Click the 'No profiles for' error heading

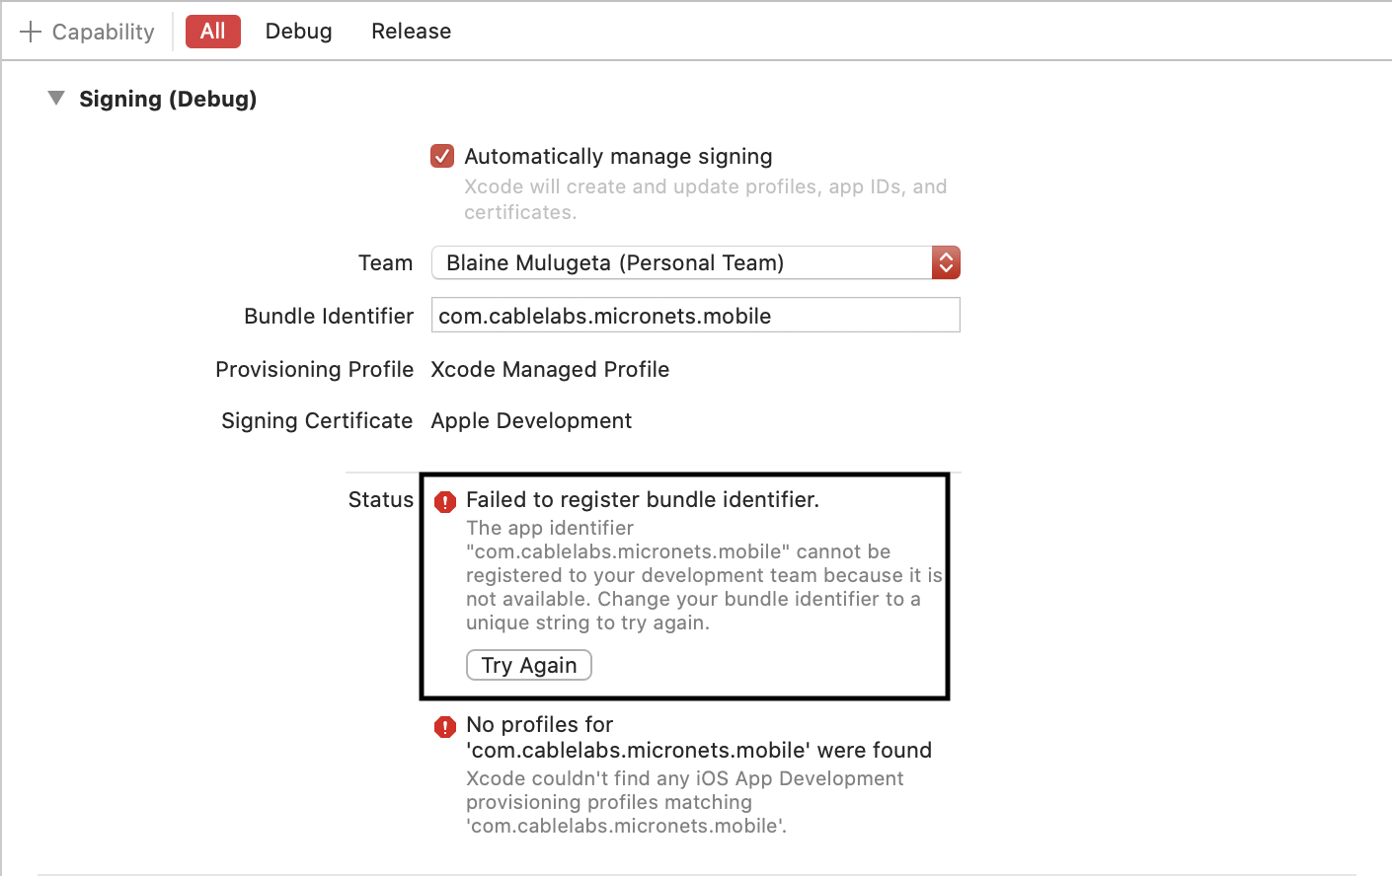pyautogui.click(x=699, y=737)
